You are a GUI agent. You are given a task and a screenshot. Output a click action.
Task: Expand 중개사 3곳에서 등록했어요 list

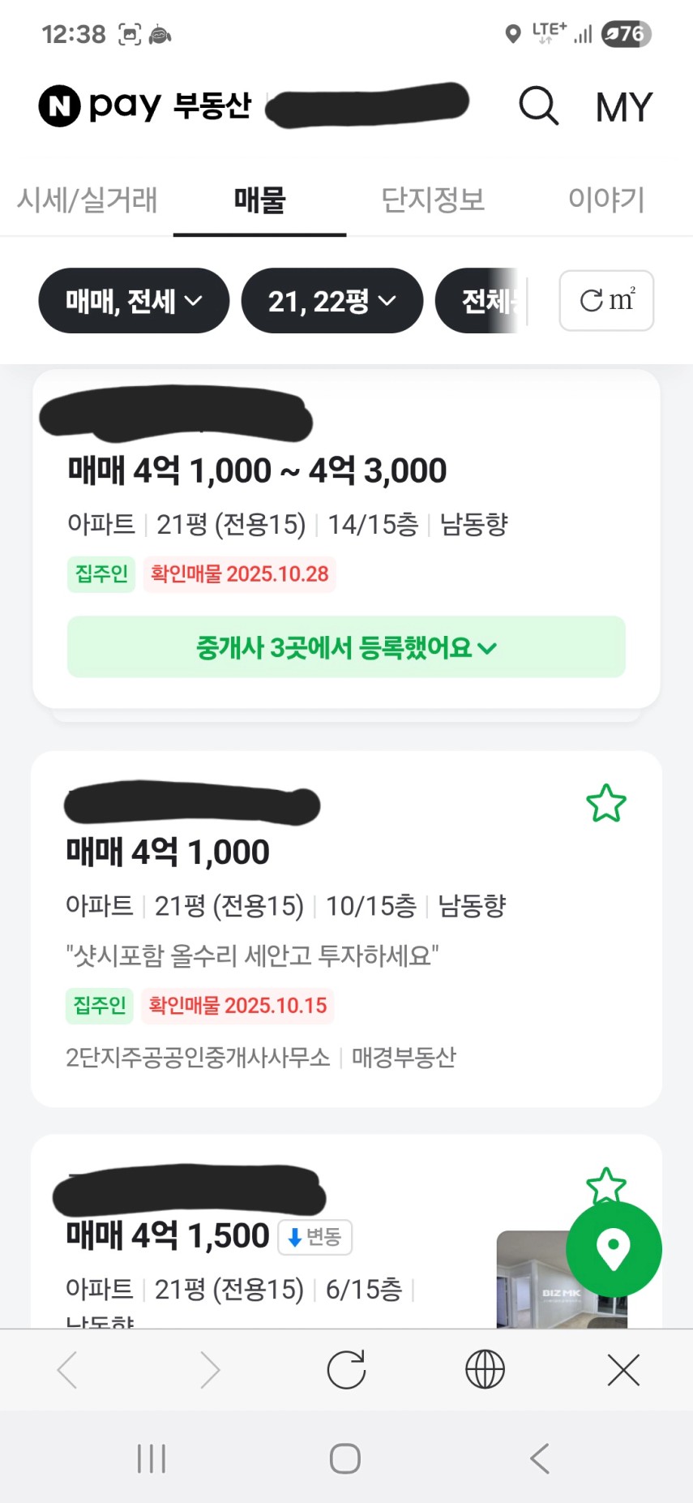click(x=346, y=647)
